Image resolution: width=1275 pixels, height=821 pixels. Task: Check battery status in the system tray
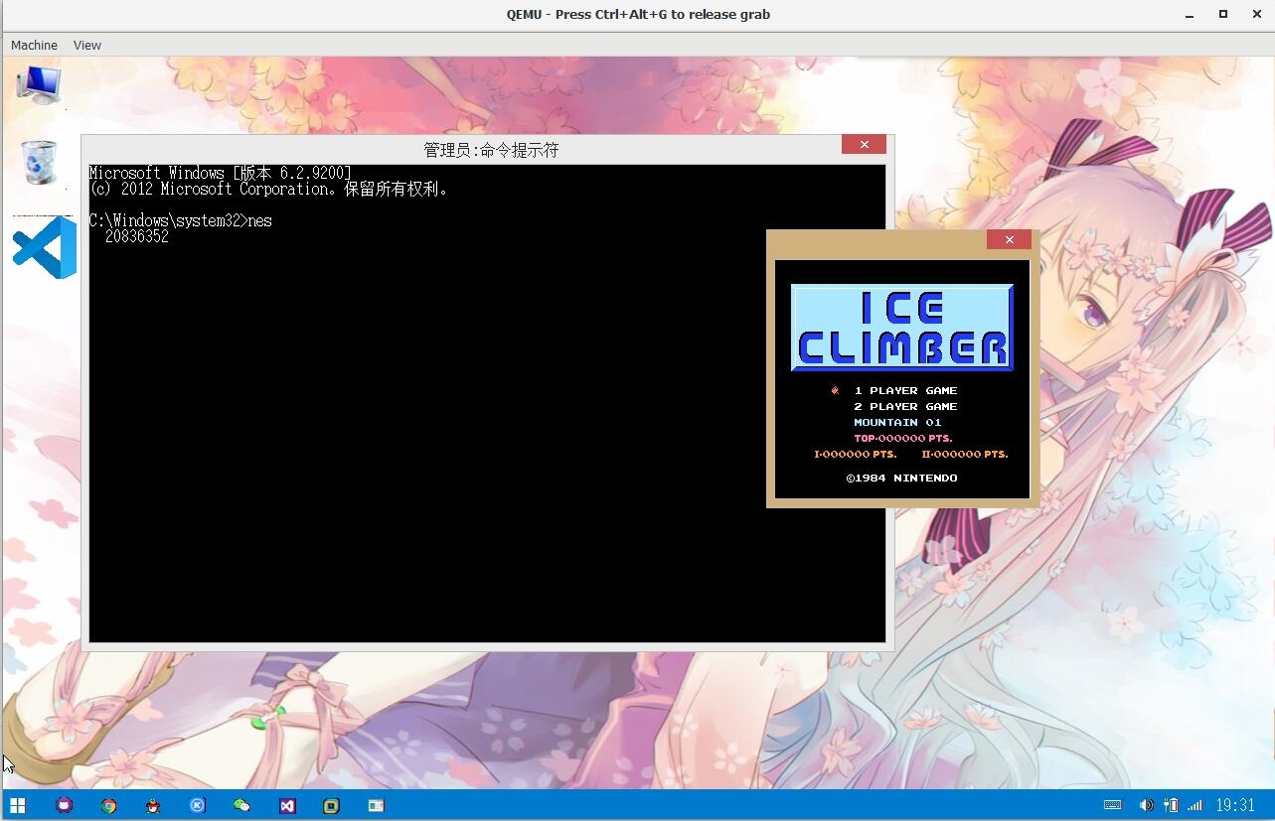(x=1173, y=805)
